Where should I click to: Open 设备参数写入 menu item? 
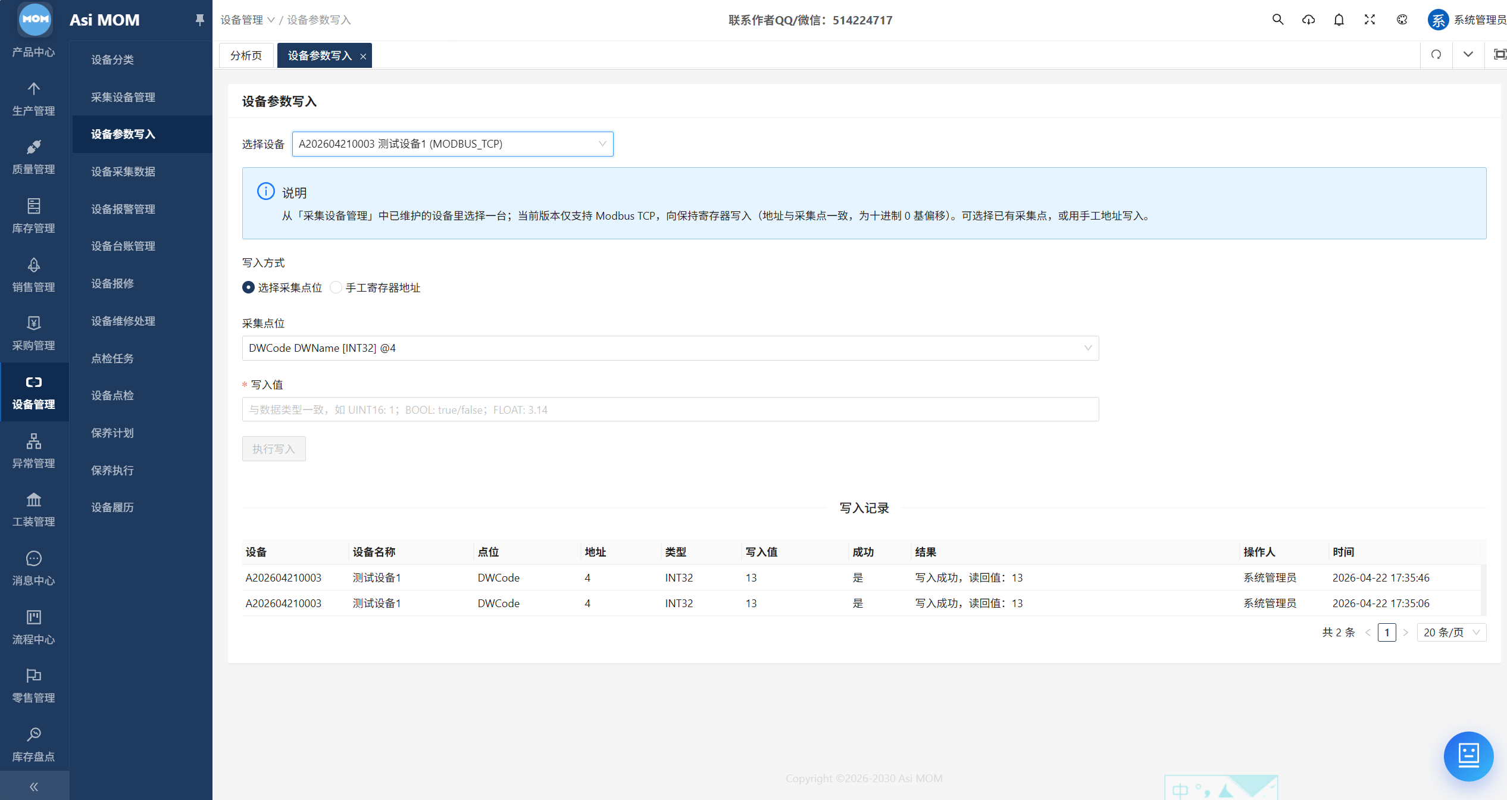[123, 134]
